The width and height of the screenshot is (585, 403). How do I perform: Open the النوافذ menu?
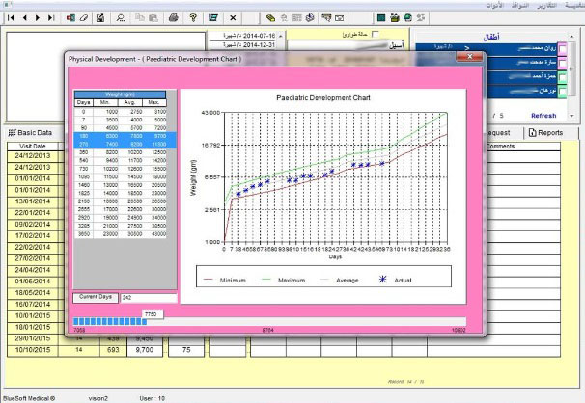(520, 5)
